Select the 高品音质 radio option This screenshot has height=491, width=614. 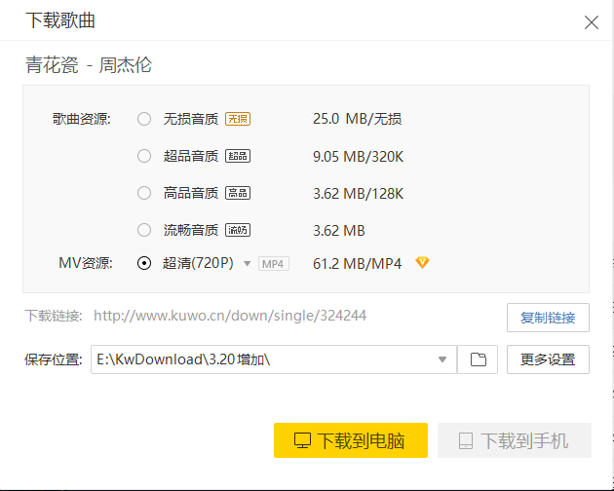[x=144, y=193]
